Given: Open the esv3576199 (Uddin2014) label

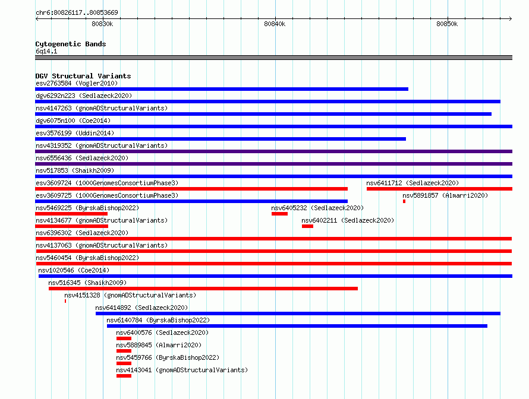Looking at the screenshot, I should pos(75,133).
